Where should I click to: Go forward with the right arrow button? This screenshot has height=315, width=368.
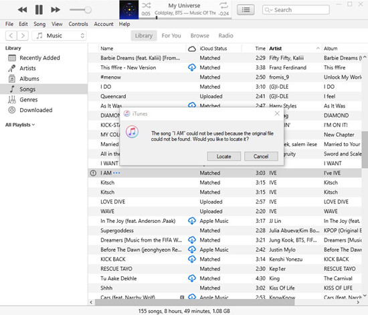(x=23, y=35)
